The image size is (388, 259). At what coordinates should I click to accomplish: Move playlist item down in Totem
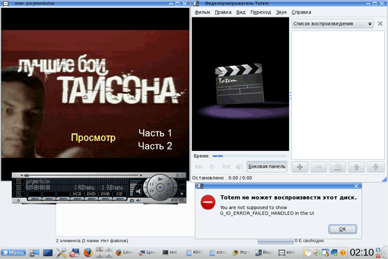[x=376, y=167]
